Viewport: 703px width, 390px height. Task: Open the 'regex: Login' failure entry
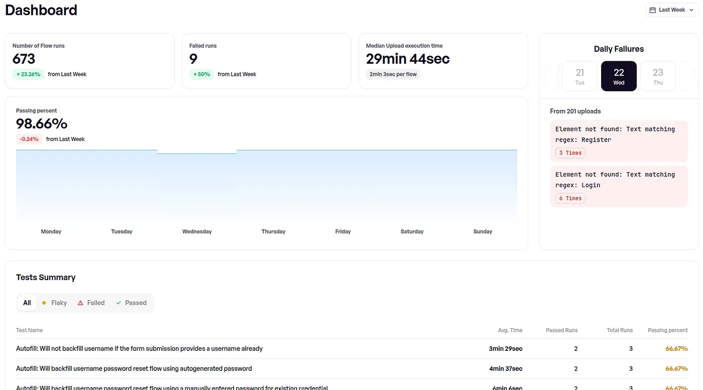tap(618, 180)
